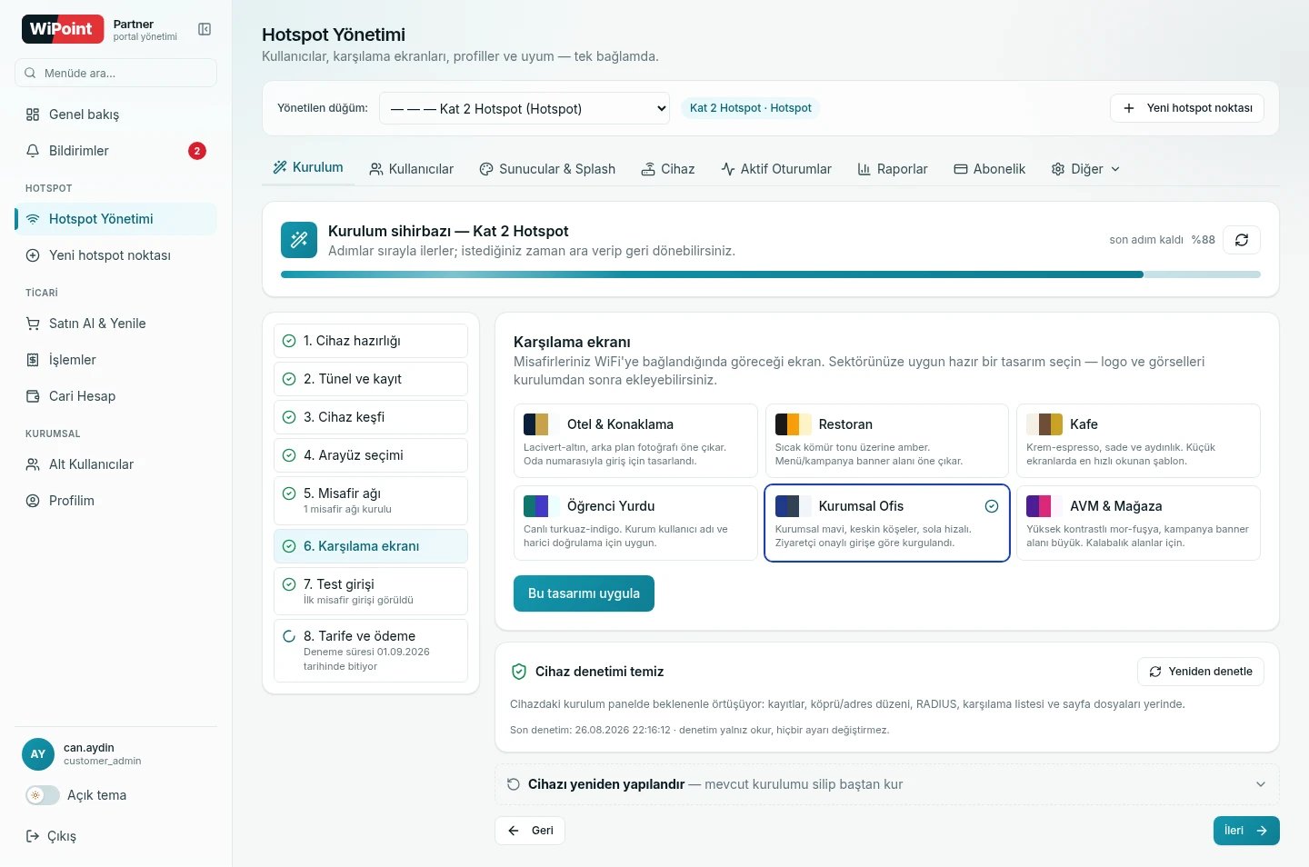The width and height of the screenshot is (1309, 867).
Task: Click the Yeniden denetle button
Action: (1201, 672)
